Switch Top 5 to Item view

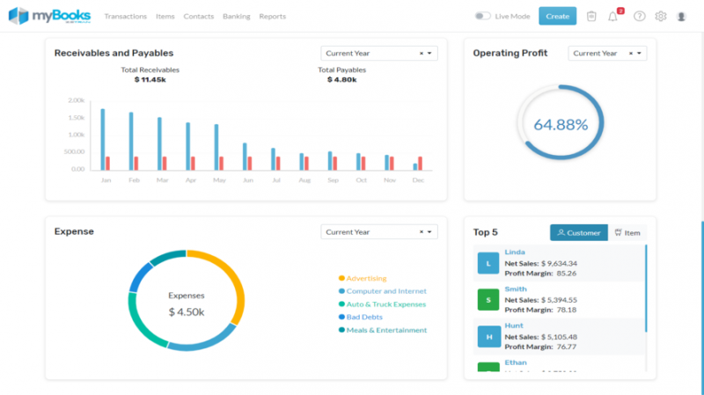627,232
